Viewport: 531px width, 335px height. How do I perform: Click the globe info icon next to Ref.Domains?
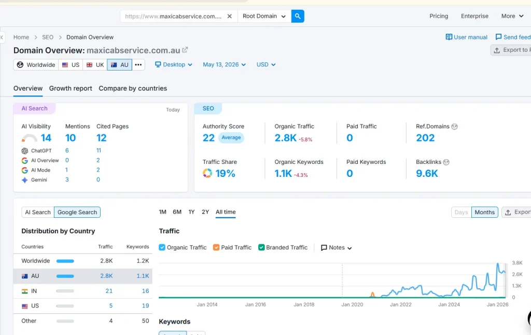454,127
